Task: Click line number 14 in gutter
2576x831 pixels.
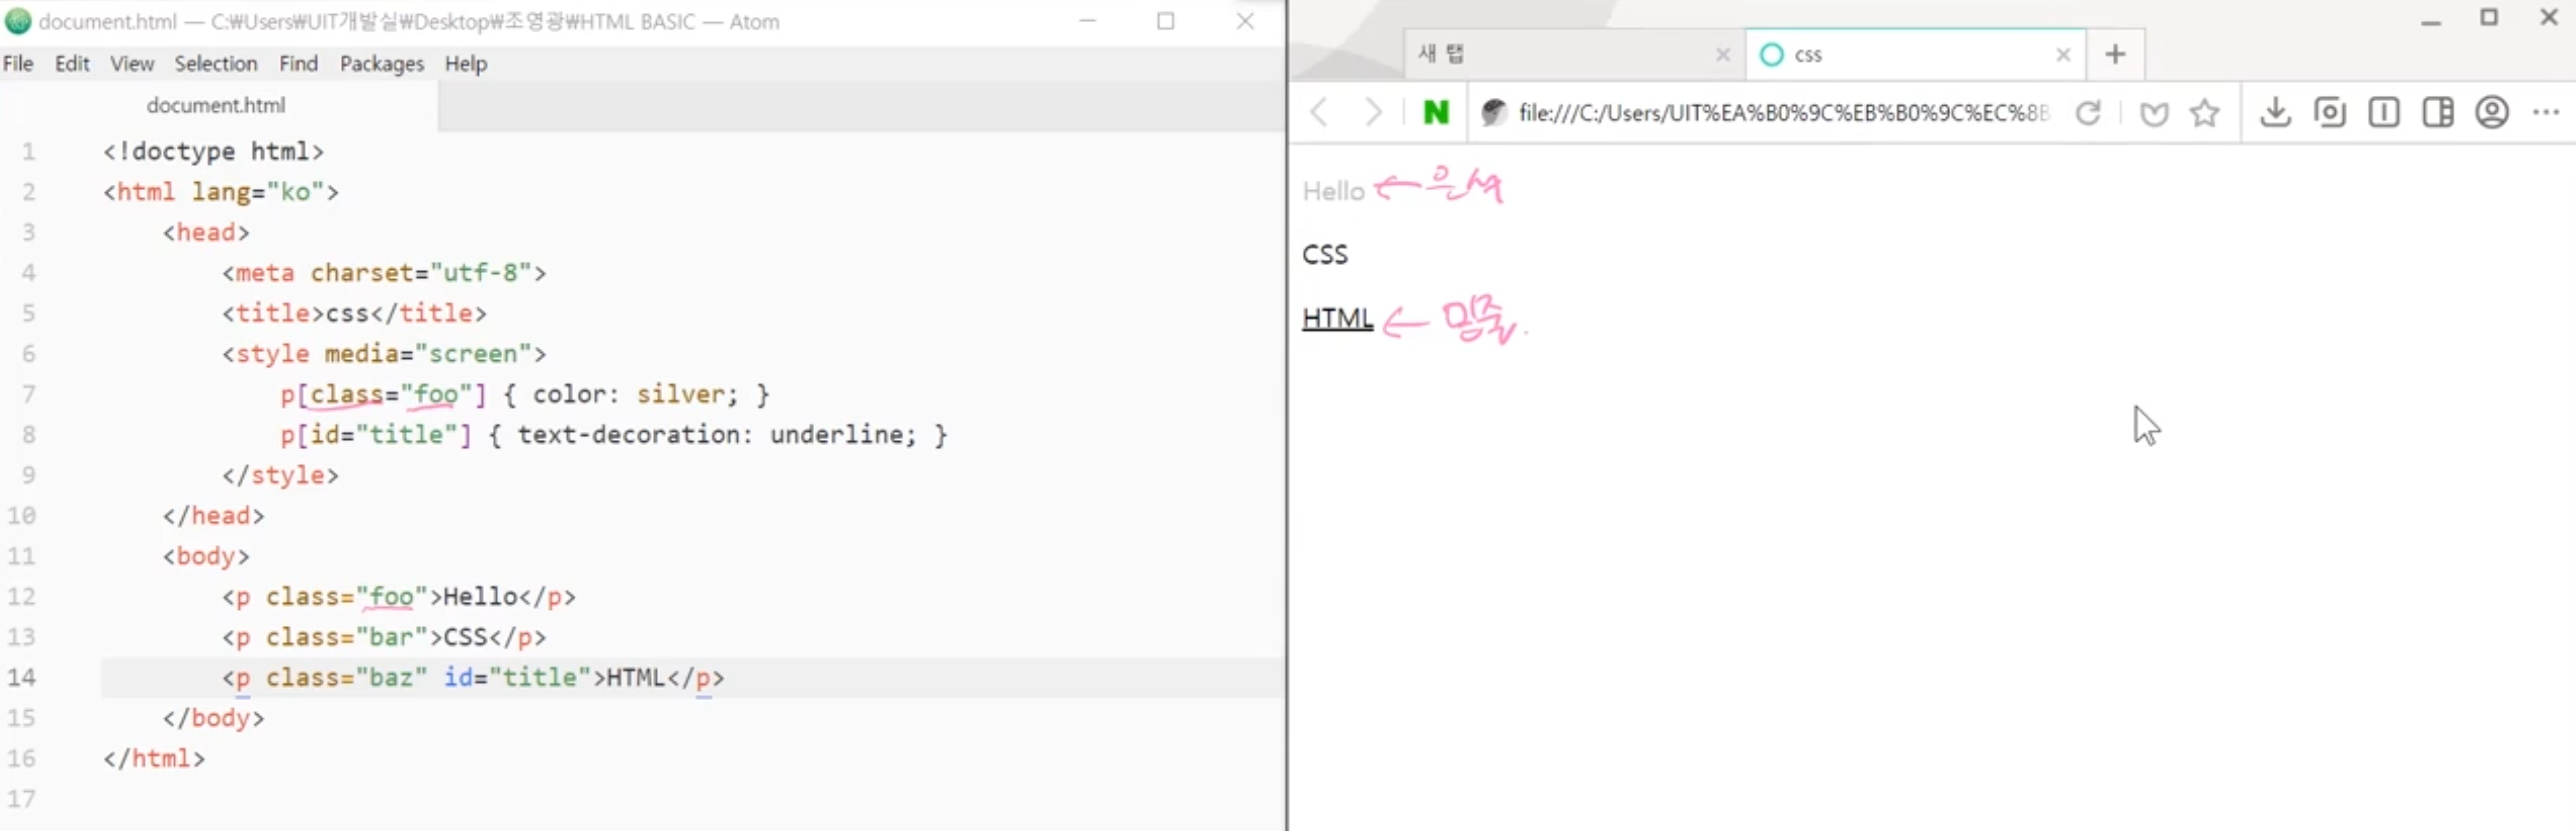Action: click(22, 677)
